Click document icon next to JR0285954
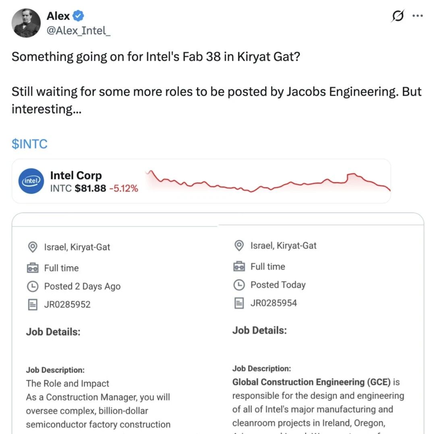435x434 pixels. [239, 303]
